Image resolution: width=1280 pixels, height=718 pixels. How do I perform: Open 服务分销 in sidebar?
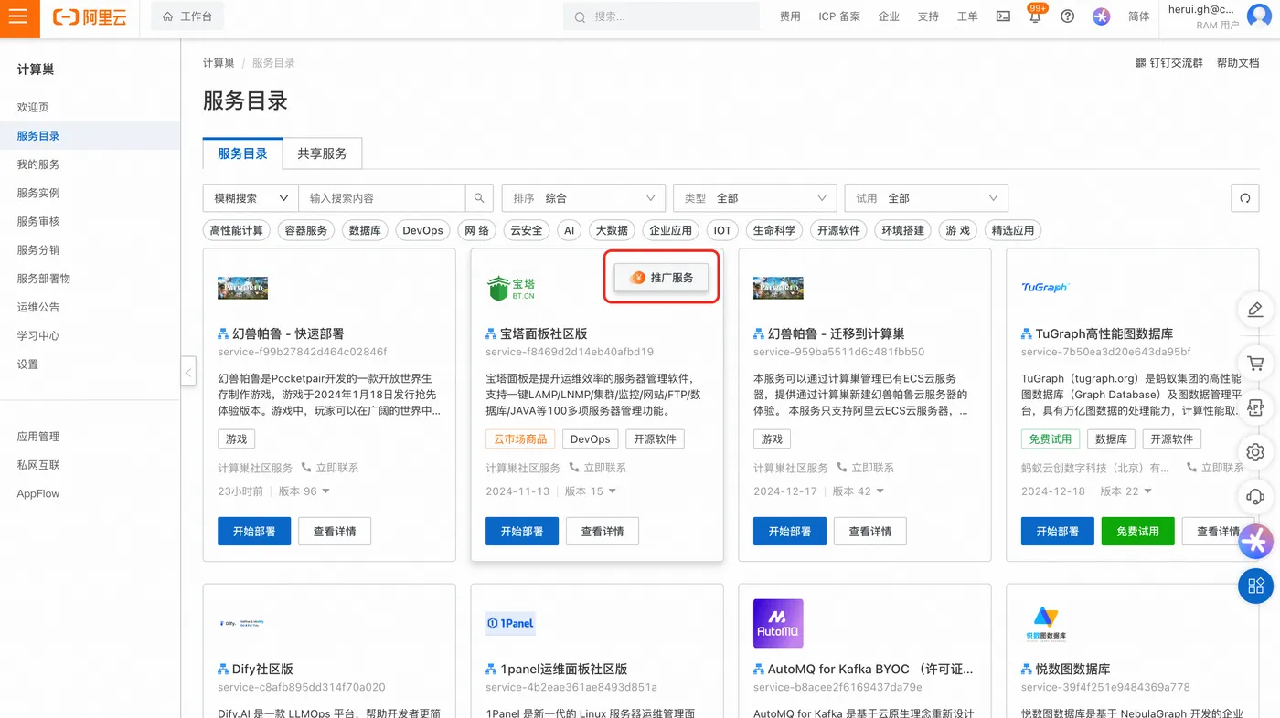38,250
